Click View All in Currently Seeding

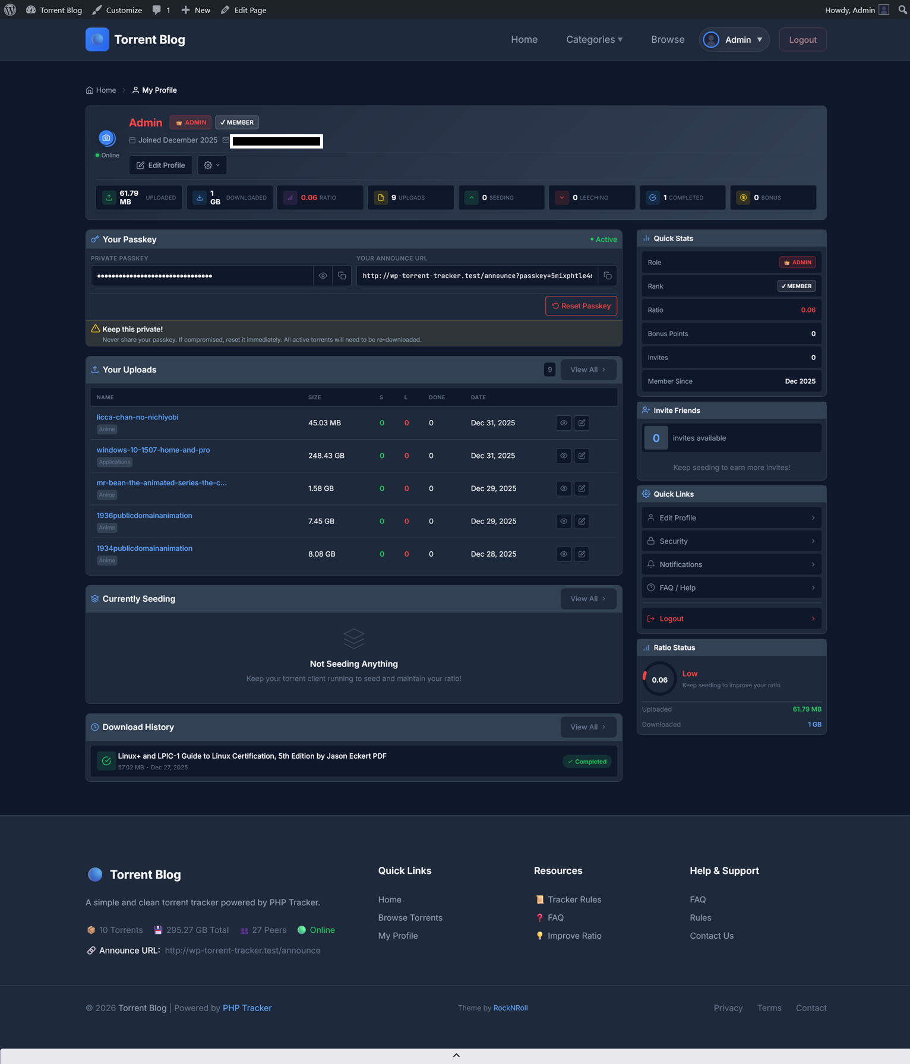(588, 599)
